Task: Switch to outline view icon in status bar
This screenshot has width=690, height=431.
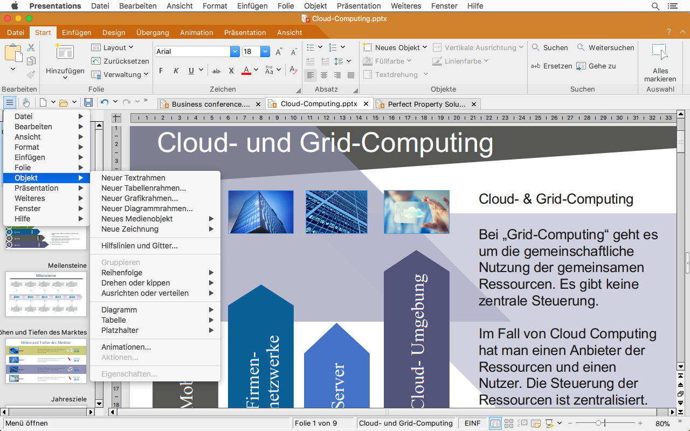Action: 523,423
